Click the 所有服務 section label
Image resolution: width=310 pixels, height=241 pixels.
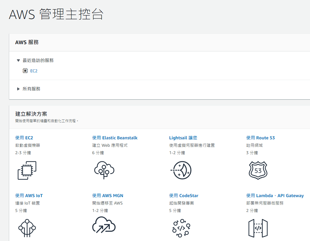click(31, 89)
